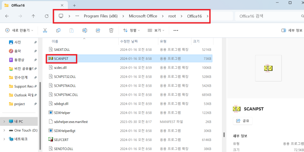Open the project pinned folder
Screen dimensions: 304x152
(19, 104)
